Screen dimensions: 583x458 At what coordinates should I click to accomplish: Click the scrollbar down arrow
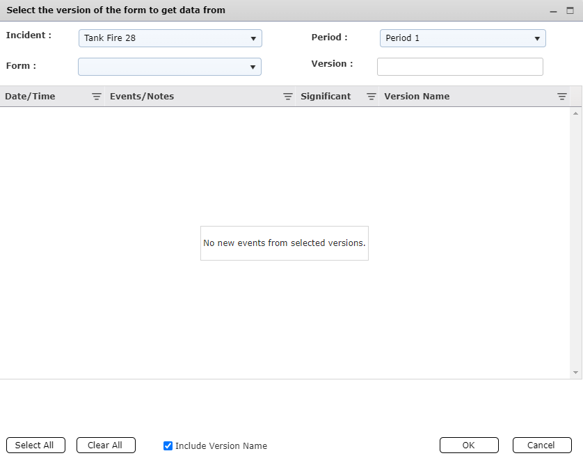pos(576,370)
